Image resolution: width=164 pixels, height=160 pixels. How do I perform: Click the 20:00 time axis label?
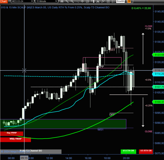pyautogui.click(x=126, y=158)
